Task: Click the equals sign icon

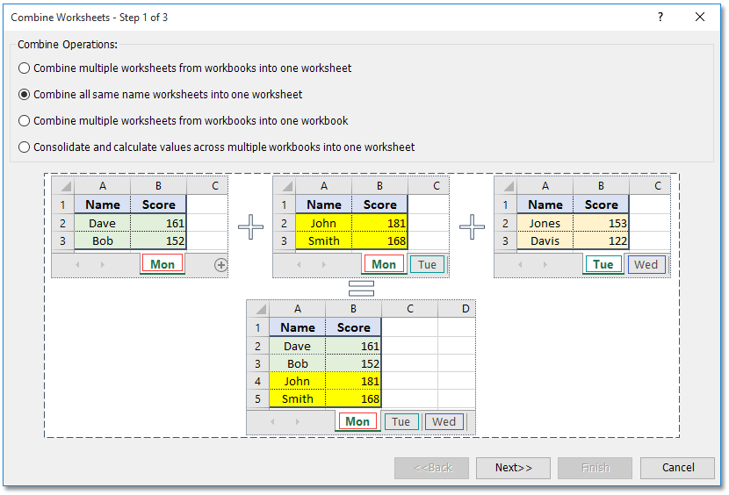Action: (361, 289)
